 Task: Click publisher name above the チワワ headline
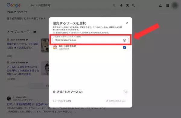click(18, 40)
